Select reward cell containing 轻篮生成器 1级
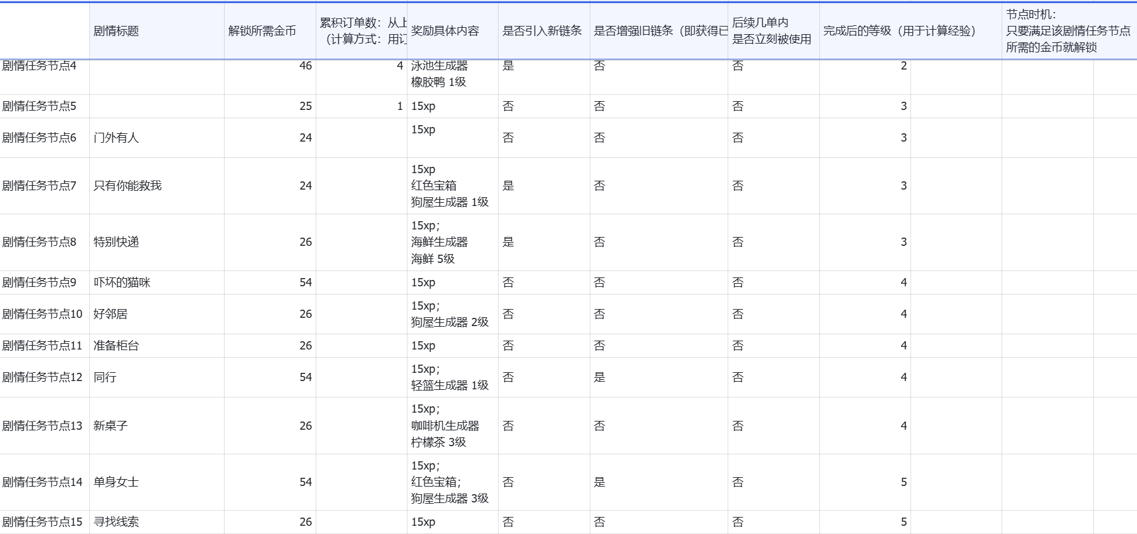The width and height of the screenshot is (1137, 534). [452, 377]
